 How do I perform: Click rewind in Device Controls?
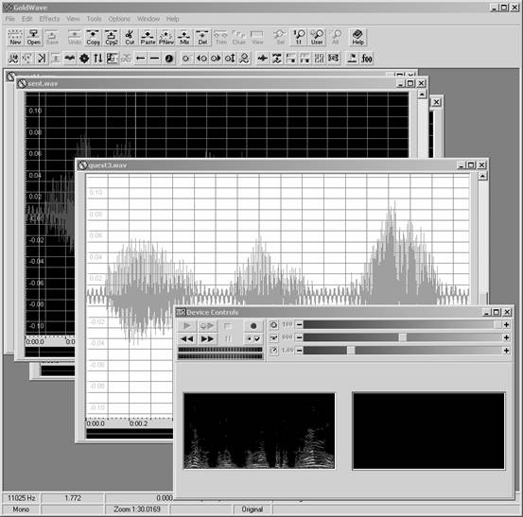pyautogui.click(x=187, y=339)
